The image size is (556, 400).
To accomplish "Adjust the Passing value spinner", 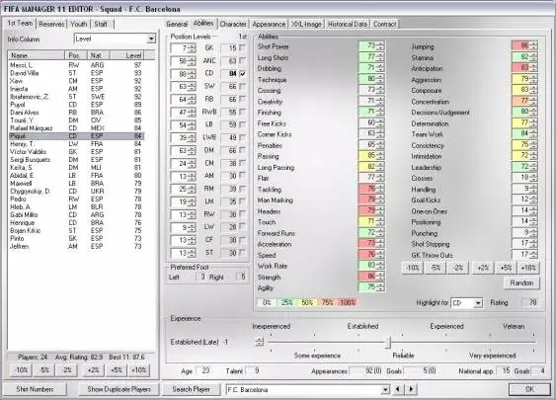I will [380, 156].
